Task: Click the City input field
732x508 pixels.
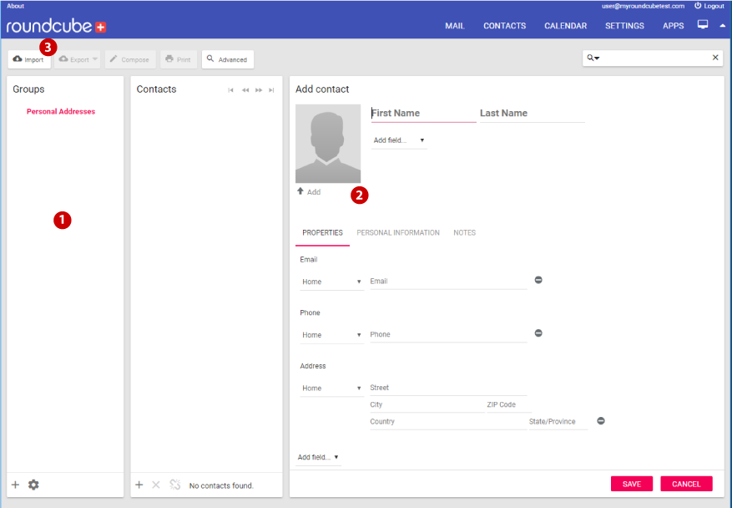Action: (427, 404)
